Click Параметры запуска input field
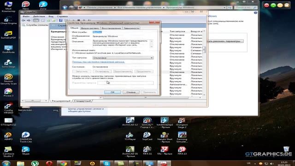Screen dimensions: 295x166 point(125,83)
